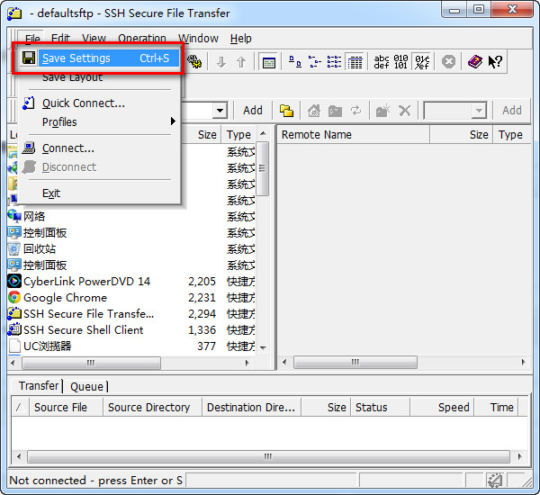540x495 pixels.
Task: Click the status text 'Not connected'
Action: pyautogui.click(x=48, y=481)
